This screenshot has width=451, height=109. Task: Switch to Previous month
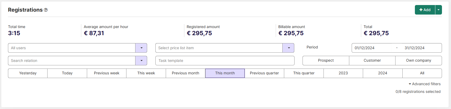[x=185, y=73]
